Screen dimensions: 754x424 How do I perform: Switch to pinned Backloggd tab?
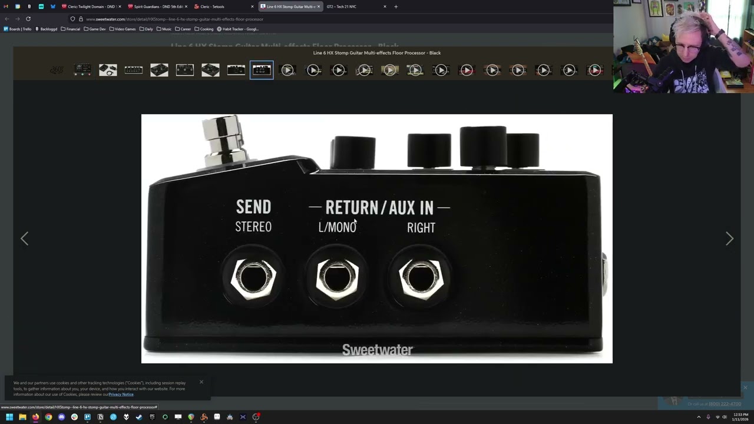(x=29, y=6)
